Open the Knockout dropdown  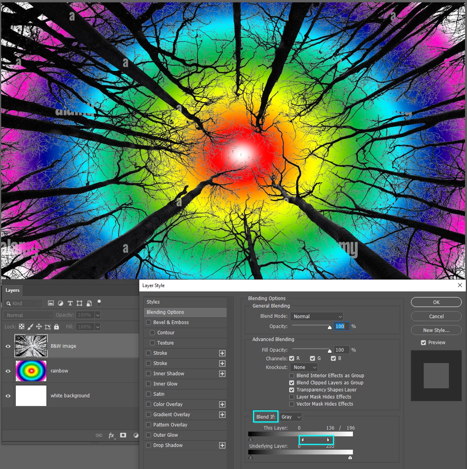click(304, 367)
